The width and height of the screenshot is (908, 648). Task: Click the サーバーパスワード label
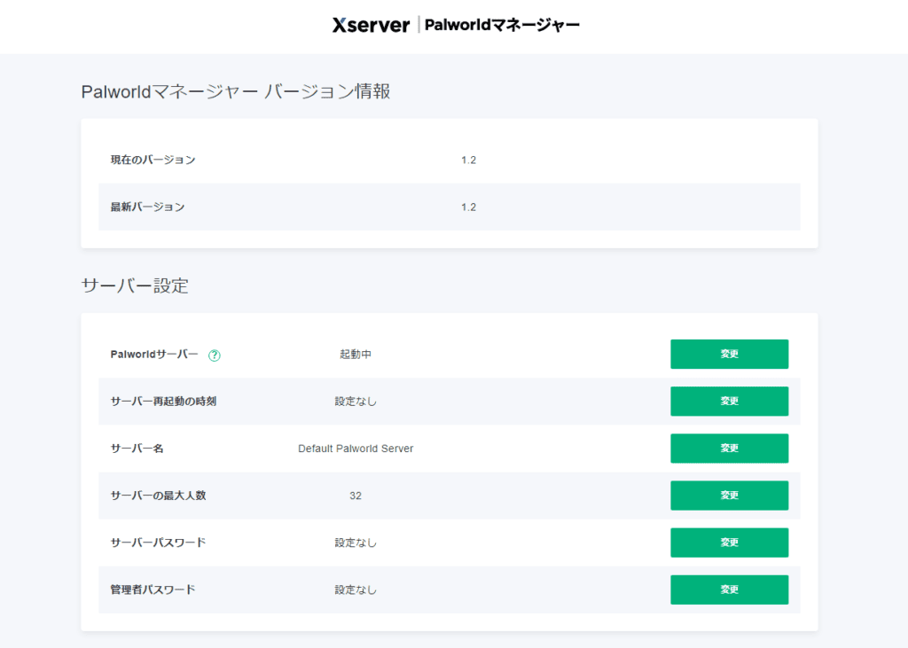pyautogui.click(x=158, y=542)
